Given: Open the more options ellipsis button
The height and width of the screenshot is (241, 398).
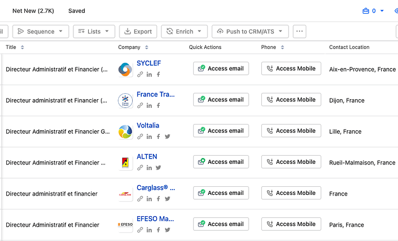Looking at the screenshot, I should [299, 32].
